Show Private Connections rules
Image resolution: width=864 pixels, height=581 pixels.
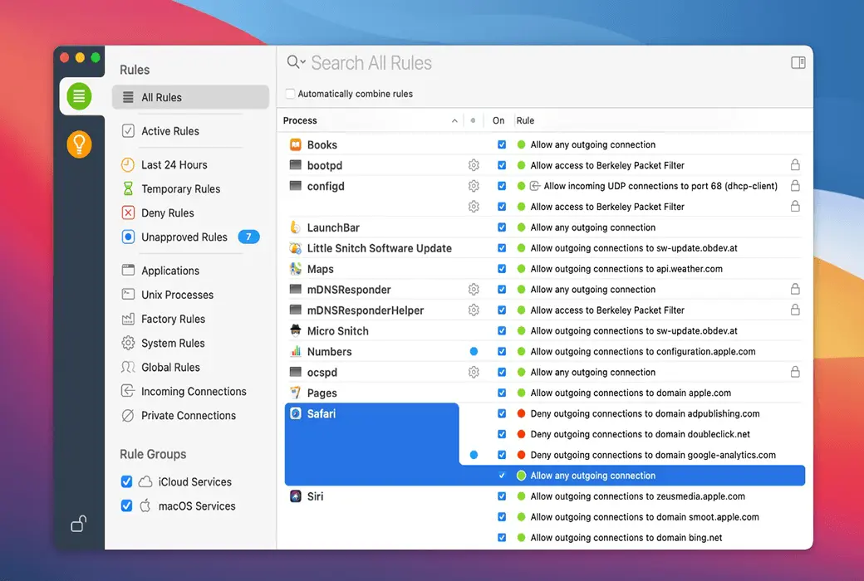pos(188,416)
